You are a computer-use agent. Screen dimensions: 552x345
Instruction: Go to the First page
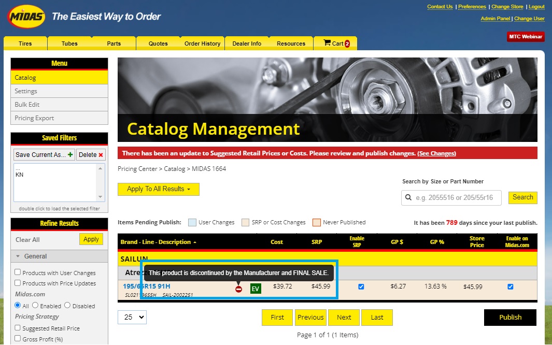[277, 317]
